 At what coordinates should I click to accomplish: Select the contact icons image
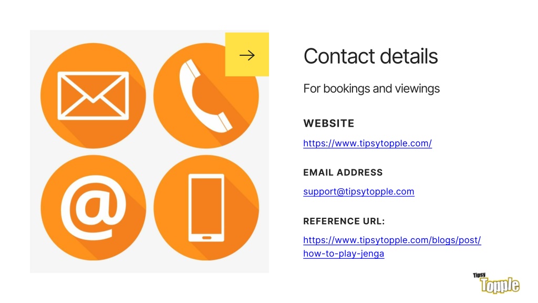(x=149, y=151)
